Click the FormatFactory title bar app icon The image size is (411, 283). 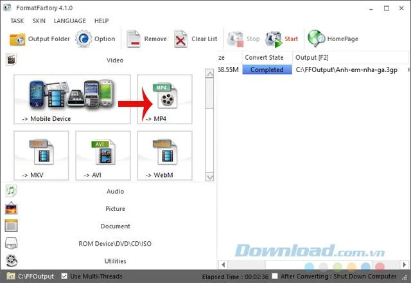tap(7, 8)
